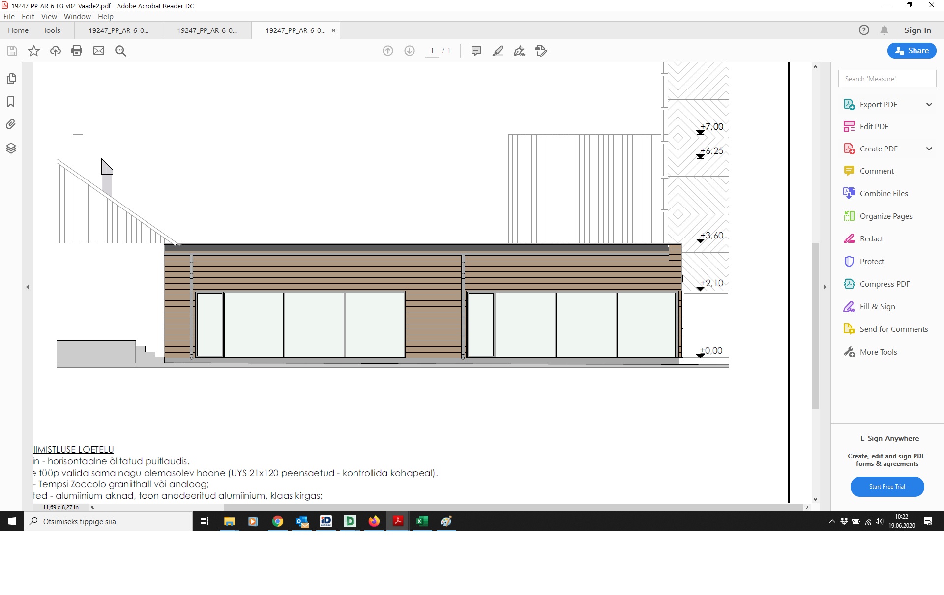
Task: Expand Export PDF options chevron
Action: tap(929, 104)
